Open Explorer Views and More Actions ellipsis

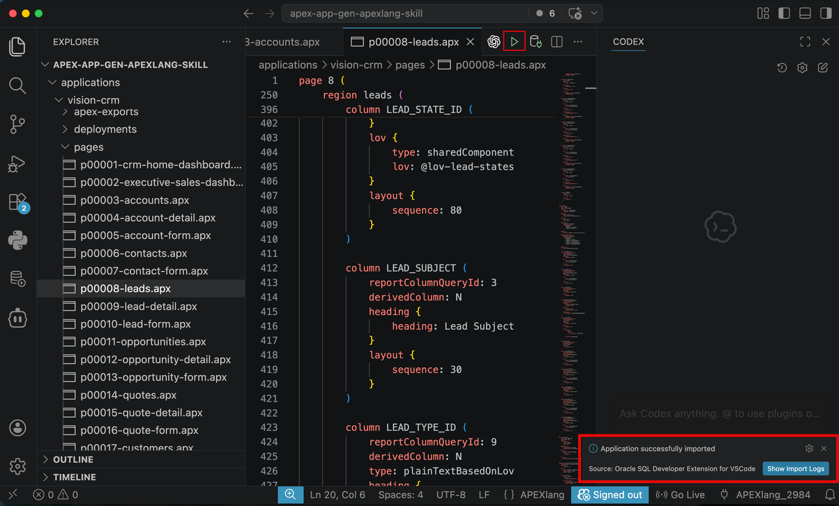point(227,42)
